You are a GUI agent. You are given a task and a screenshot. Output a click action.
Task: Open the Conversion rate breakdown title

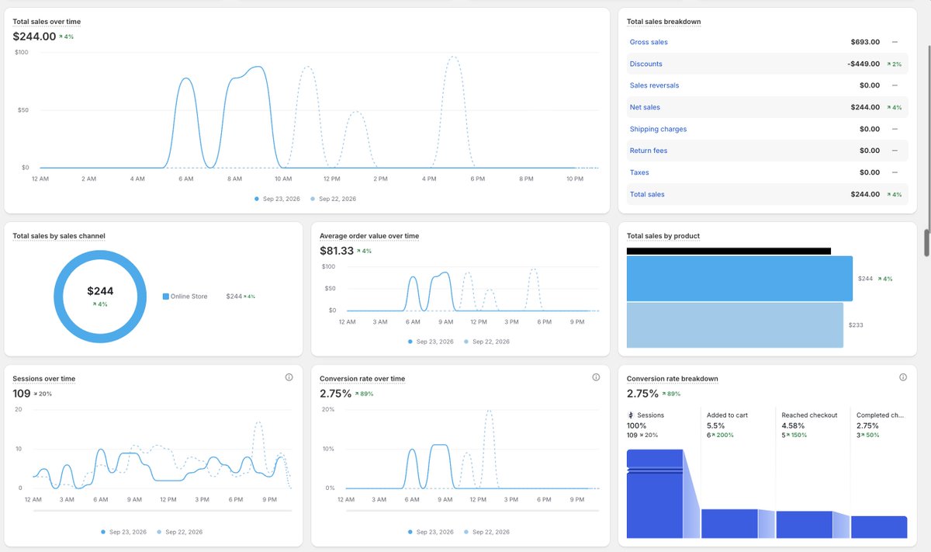coord(673,379)
